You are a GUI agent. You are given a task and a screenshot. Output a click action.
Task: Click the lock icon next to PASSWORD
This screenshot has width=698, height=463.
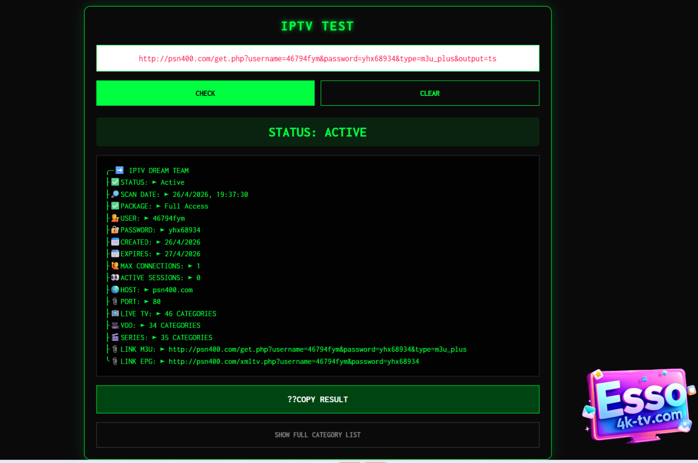(x=115, y=230)
